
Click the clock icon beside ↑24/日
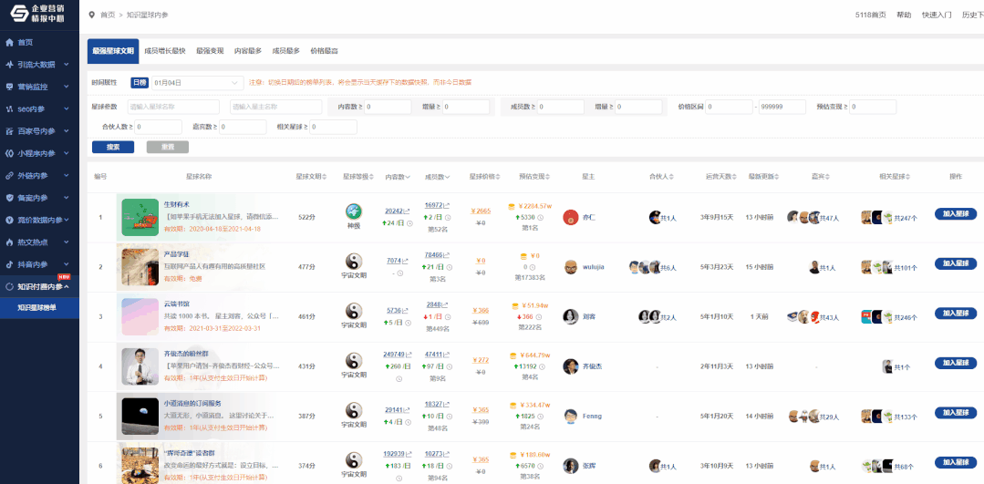409,223
